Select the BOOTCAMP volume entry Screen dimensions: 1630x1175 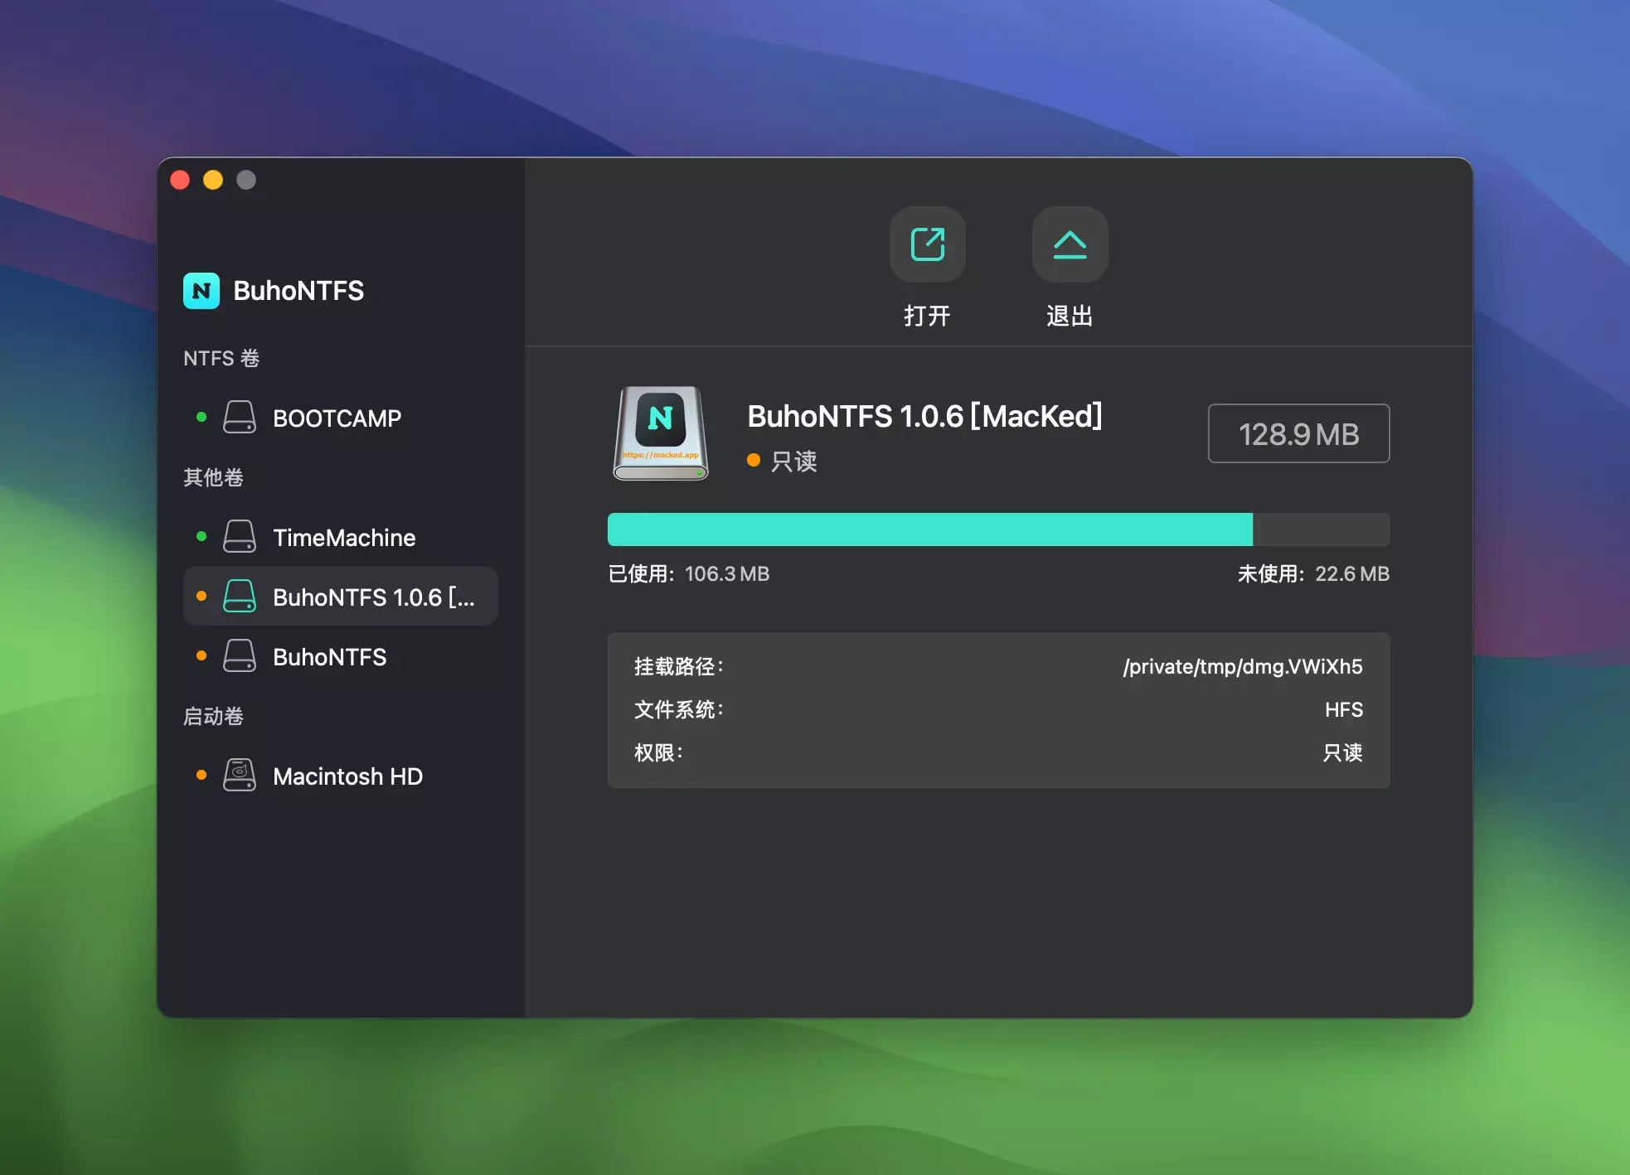coord(337,418)
